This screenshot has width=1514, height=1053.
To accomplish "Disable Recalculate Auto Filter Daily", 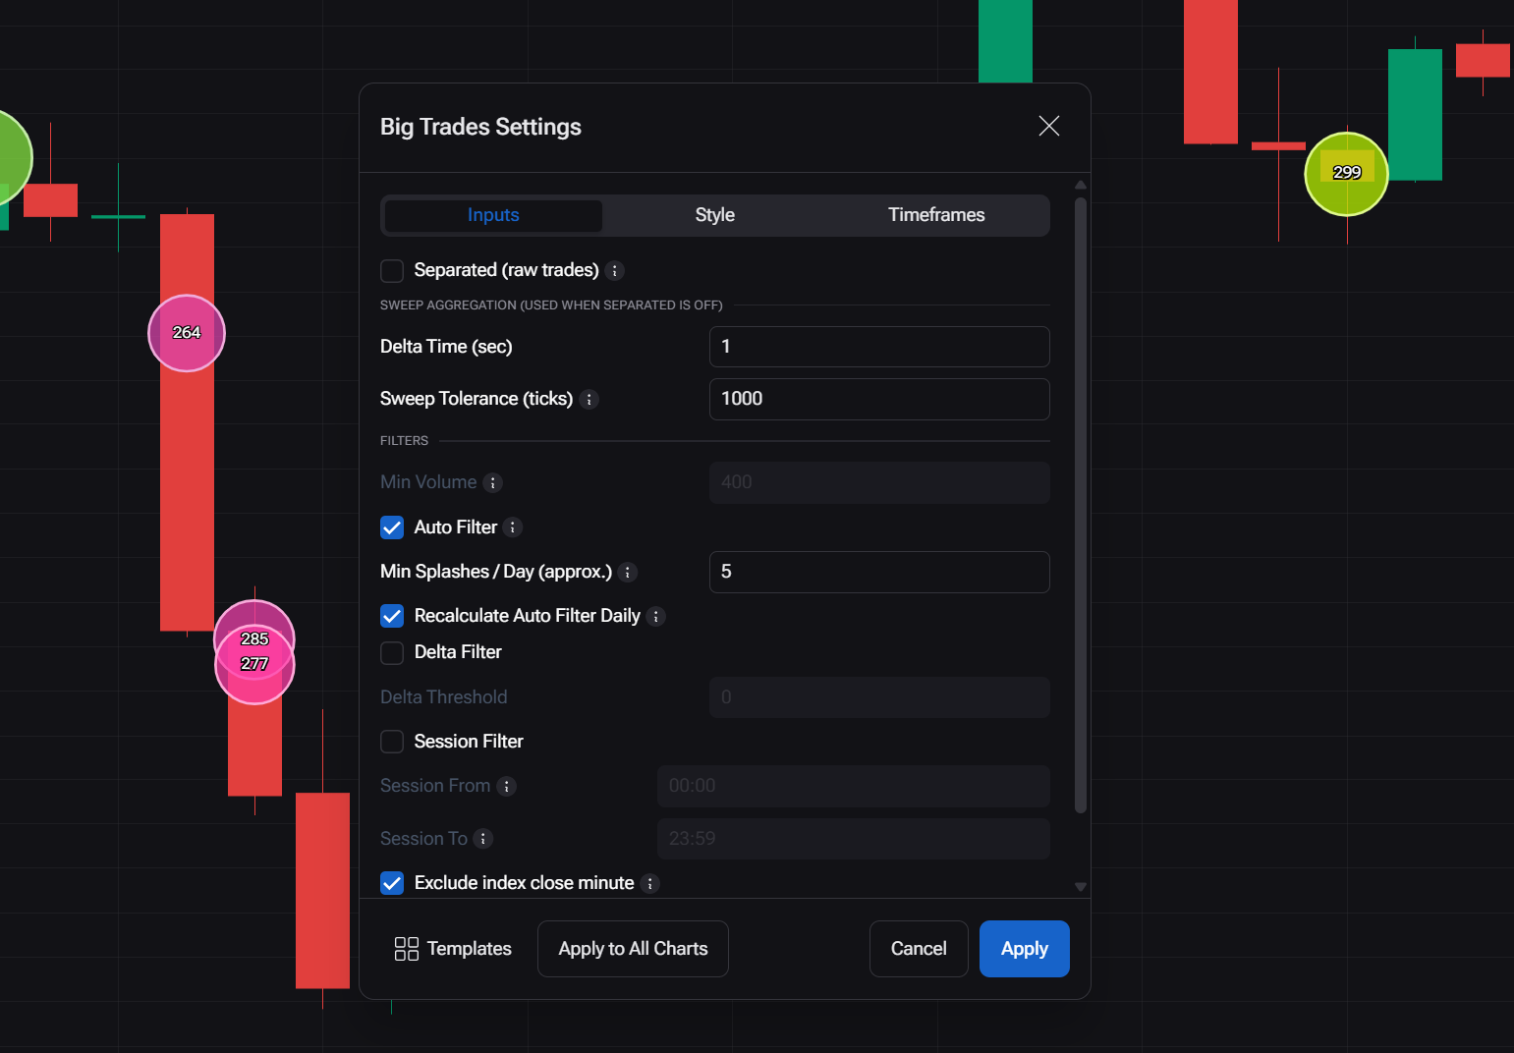I will pos(392,616).
